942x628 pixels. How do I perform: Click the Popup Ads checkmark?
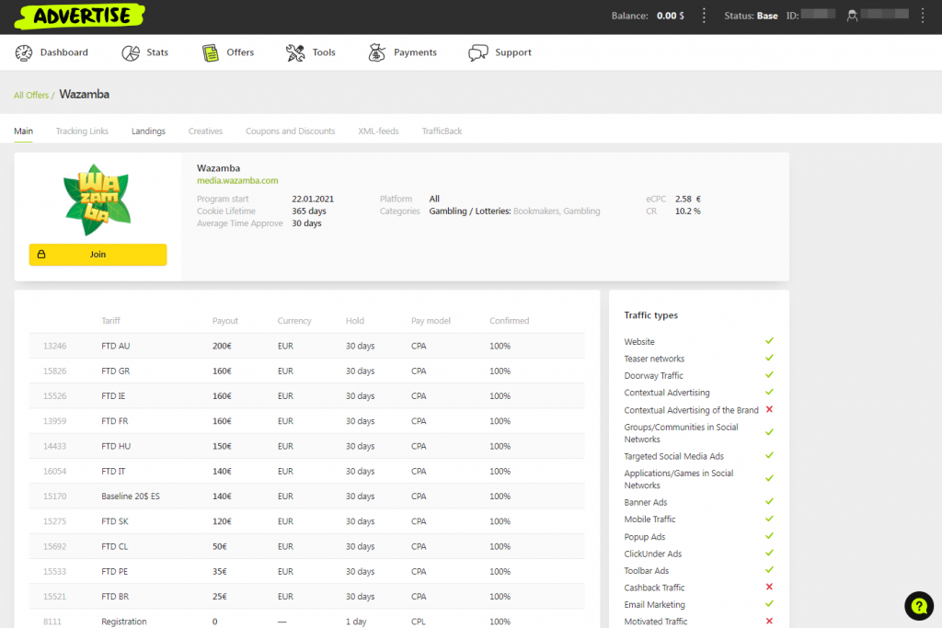(769, 535)
